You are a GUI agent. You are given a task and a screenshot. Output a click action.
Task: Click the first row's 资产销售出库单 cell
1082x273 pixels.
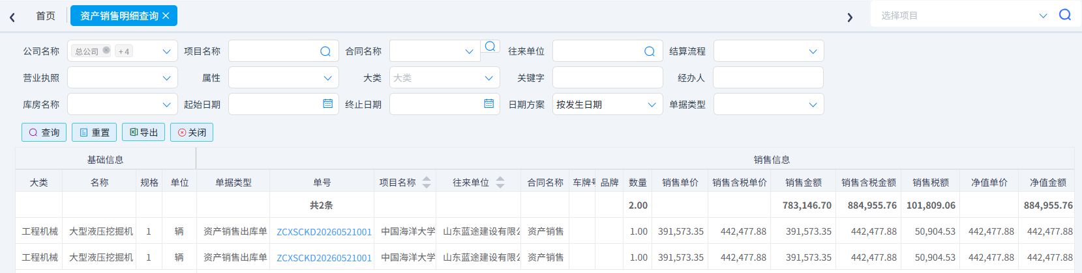point(235,231)
